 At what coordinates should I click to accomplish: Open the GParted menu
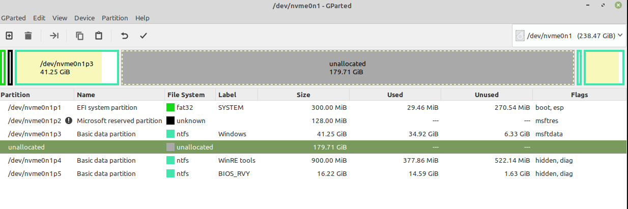tap(14, 18)
